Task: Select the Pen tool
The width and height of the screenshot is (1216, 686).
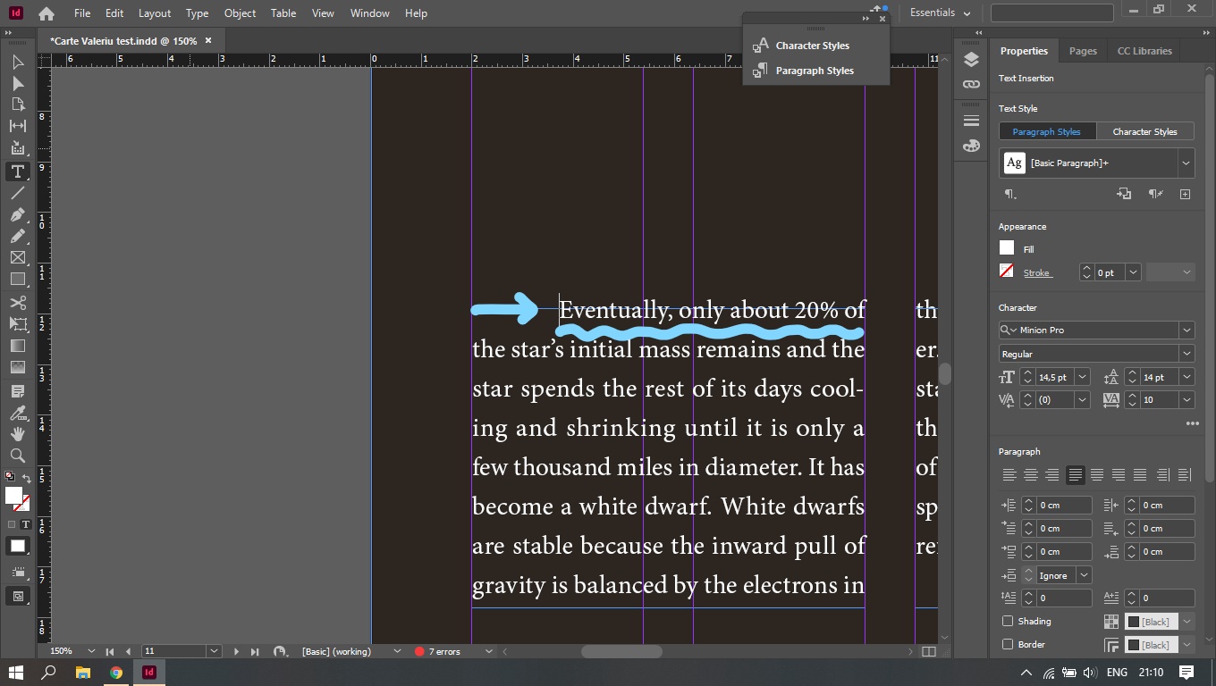Action: point(17,214)
